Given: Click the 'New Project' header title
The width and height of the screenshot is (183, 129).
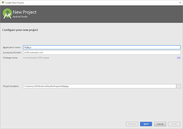Looking at the screenshot, I should [x=25, y=12].
